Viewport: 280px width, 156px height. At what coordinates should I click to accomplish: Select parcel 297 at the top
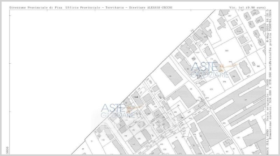click(230, 16)
